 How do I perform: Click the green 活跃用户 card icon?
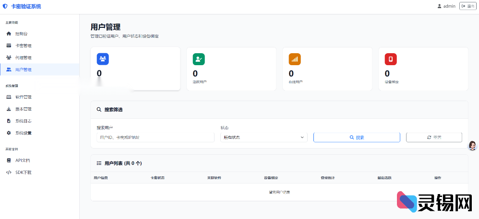coord(199,59)
